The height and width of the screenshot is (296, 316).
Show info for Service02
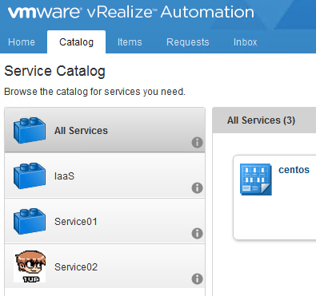[197, 279]
